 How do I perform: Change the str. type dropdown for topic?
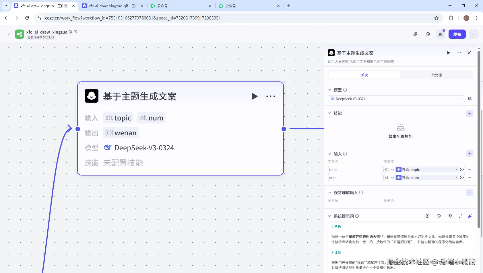pos(389,169)
